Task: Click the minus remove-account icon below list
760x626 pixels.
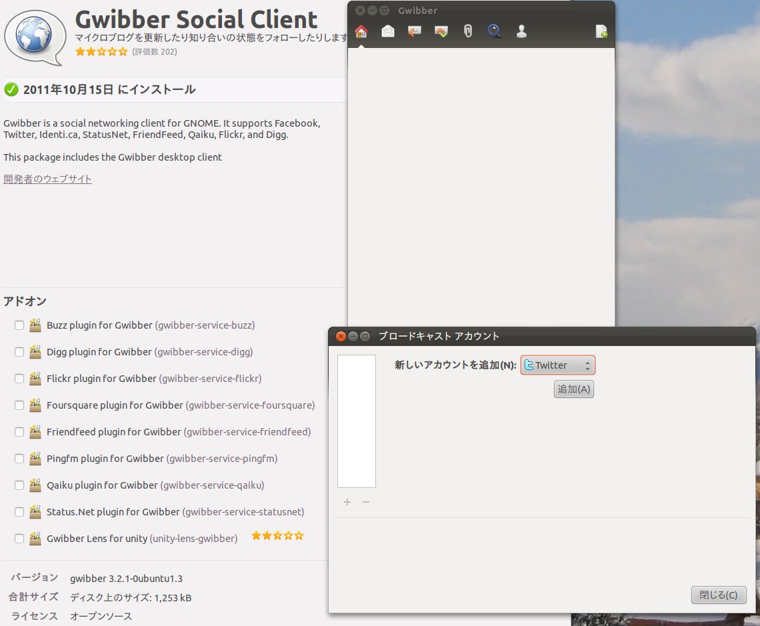Action: (366, 502)
